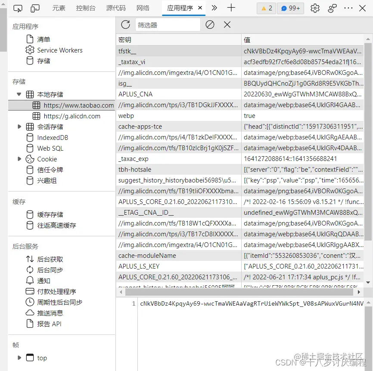The width and height of the screenshot is (373, 371).
Task: Open the DevTools settings gear
Action: click(315, 8)
